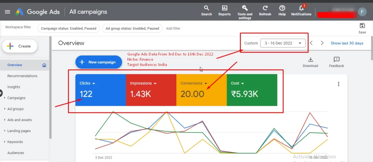Click the All campaigns title
The height and width of the screenshot is (162, 373).
click(x=88, y=12)
